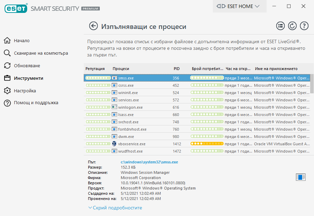Maximize the ESET window
314x216 pixels.
click(x=289, y=6)
